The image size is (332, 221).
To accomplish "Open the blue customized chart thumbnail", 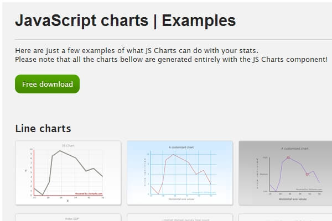I will coord(180,172).
